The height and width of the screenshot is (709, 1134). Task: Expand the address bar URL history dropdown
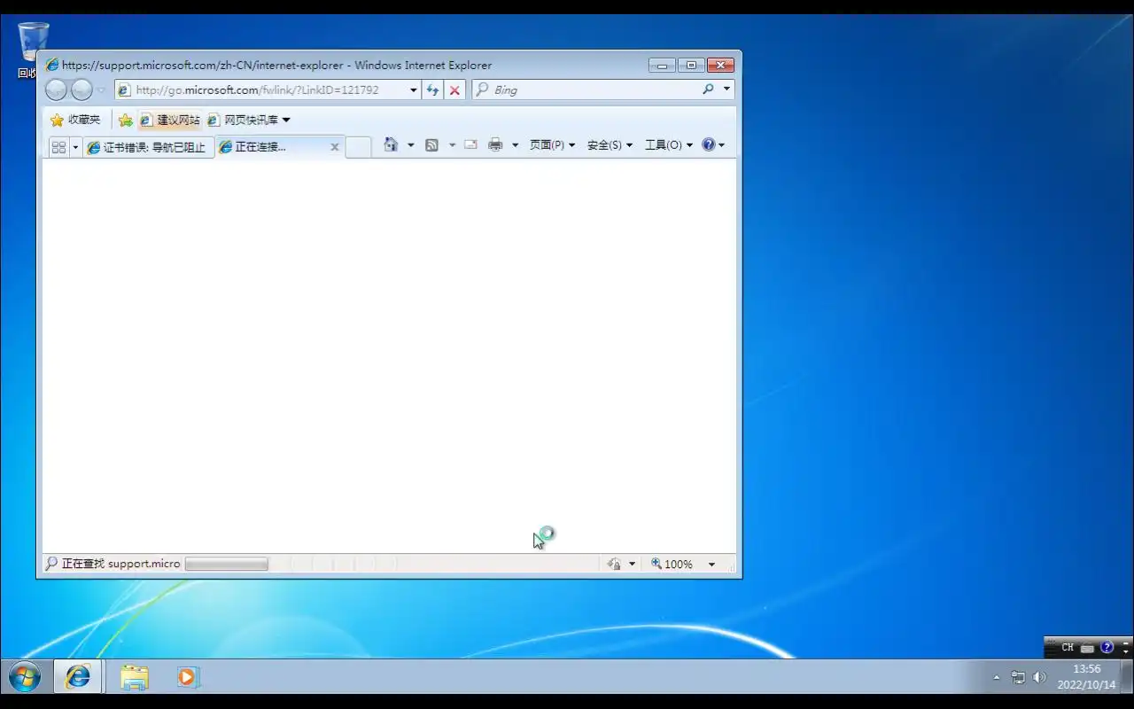point(414,90)
